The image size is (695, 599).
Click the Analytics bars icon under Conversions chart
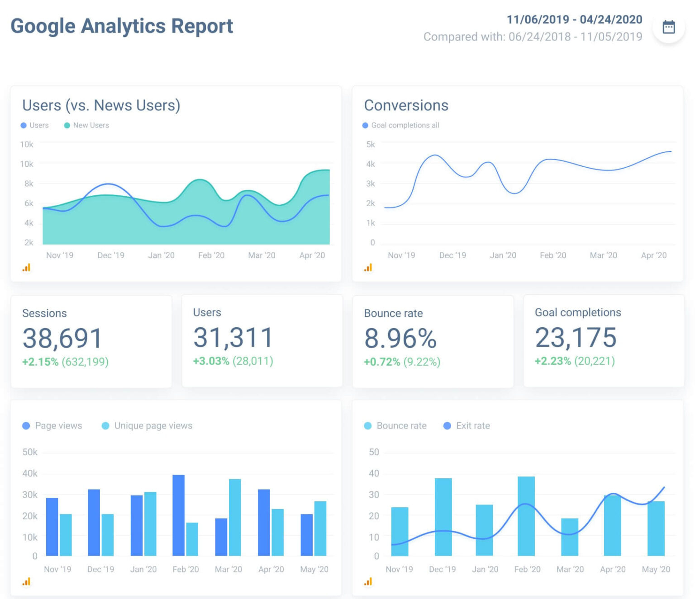pyautogui.click(x=368, y=267)
